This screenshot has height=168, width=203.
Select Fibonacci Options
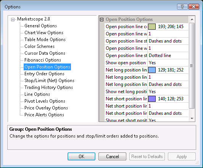43,60
